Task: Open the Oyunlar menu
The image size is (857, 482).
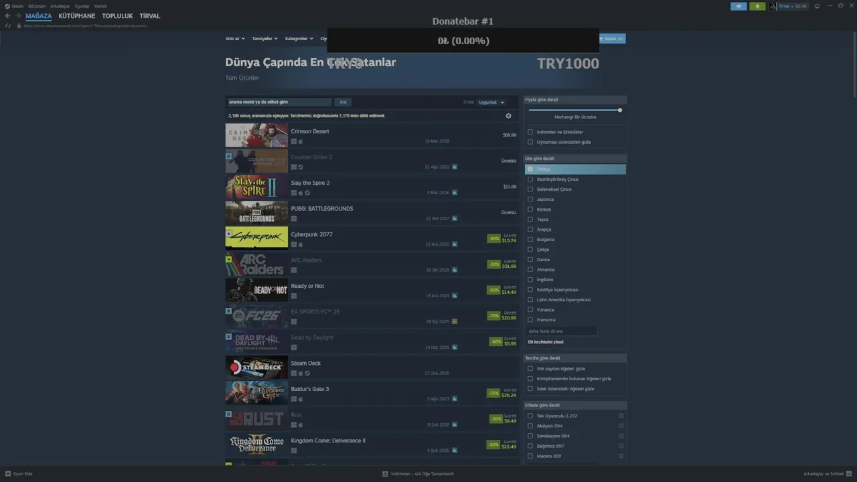Action: [x=82, y=6]
